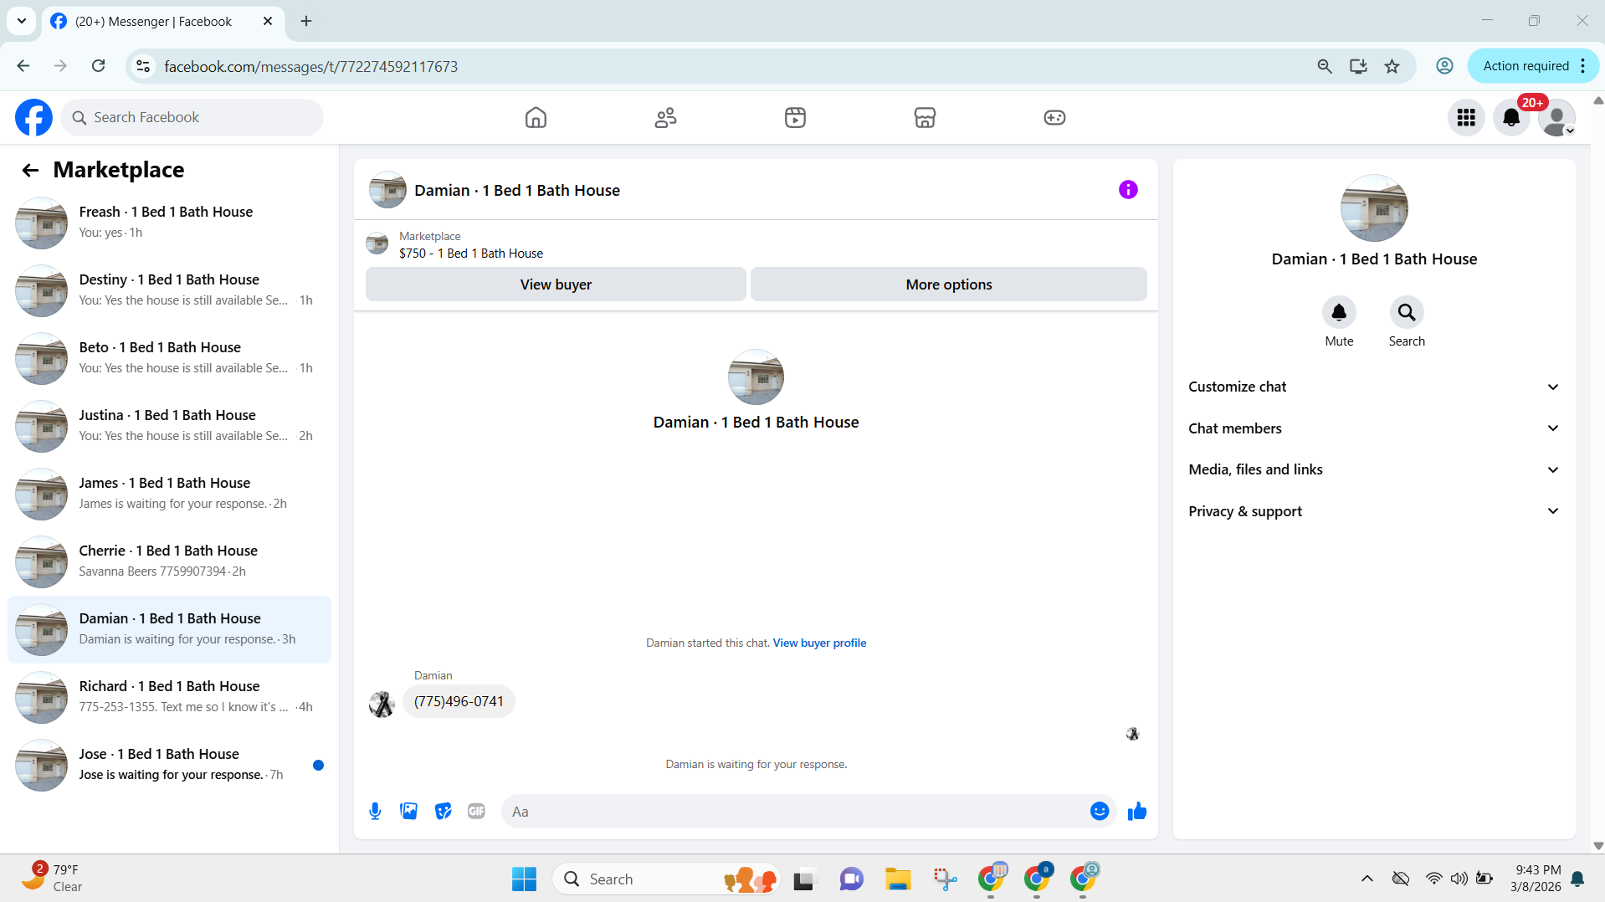This screenshot has height=902, width=1605.
Task: Focus the Search Facebook field
Action: [192, 117]
